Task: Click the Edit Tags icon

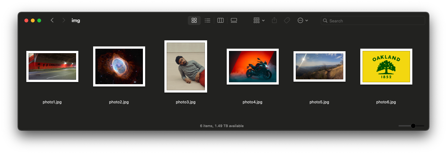Action: 287,20
